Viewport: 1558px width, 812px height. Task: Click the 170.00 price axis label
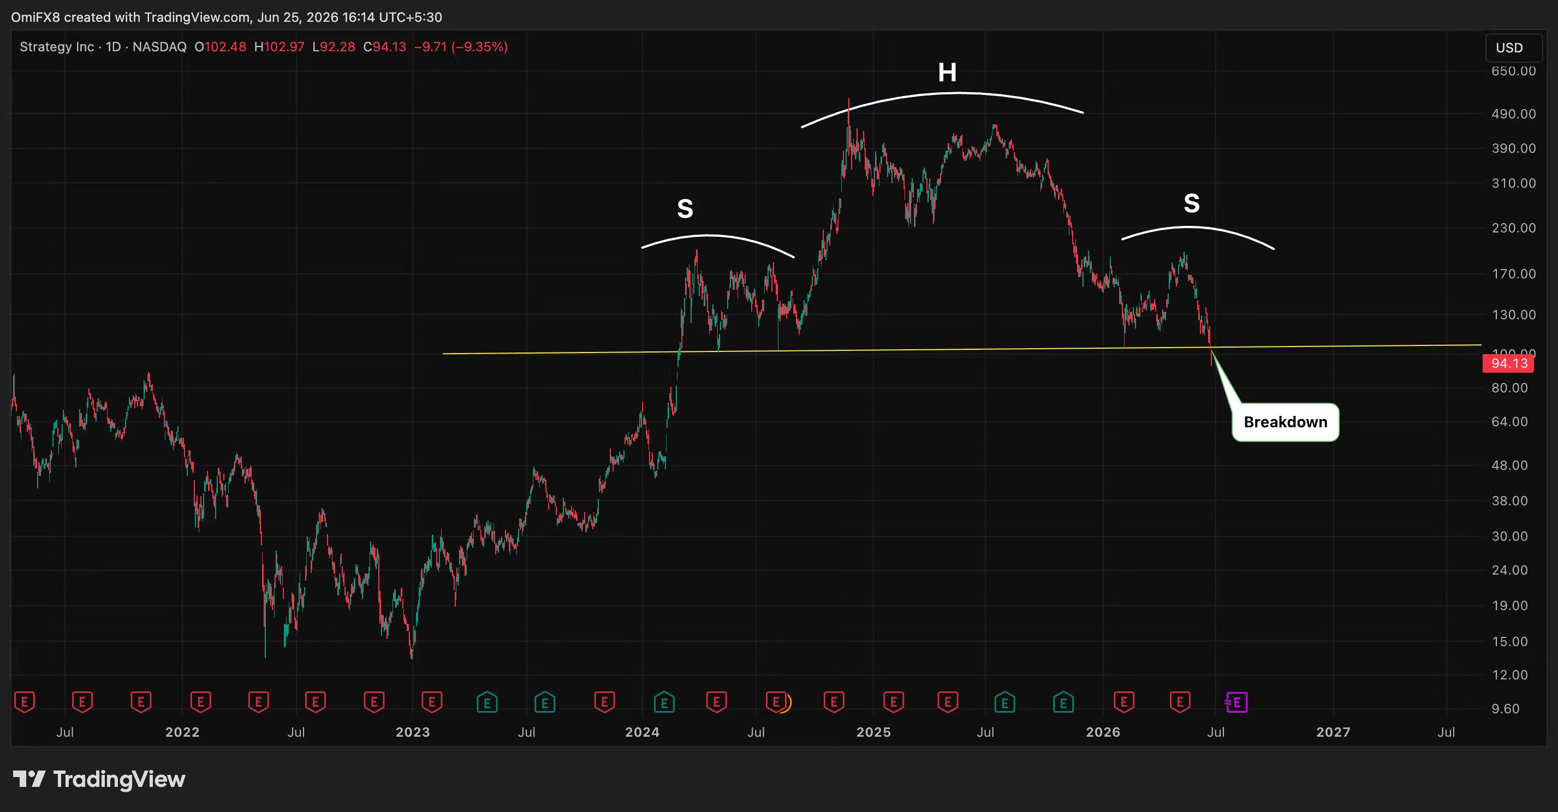click(x=1513, y=274)
